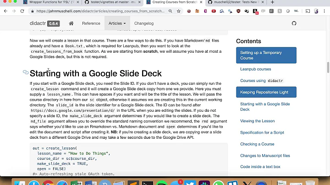
Task: Click the dark F extension icon
Action: (271, 11)
